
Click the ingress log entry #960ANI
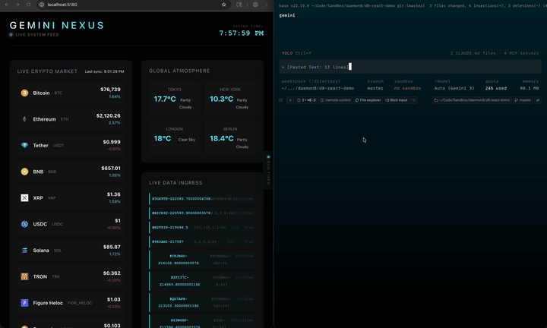(202, 241)
